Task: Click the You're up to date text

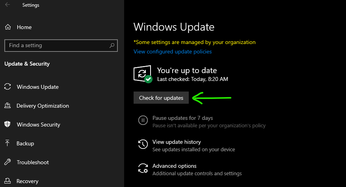Action: [x=187, y=70]
